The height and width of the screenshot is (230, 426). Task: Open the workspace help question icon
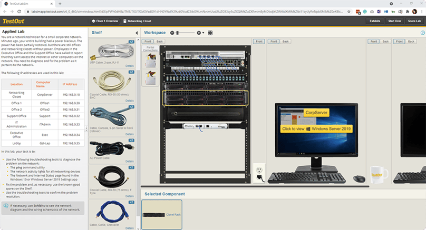[423, 33]
